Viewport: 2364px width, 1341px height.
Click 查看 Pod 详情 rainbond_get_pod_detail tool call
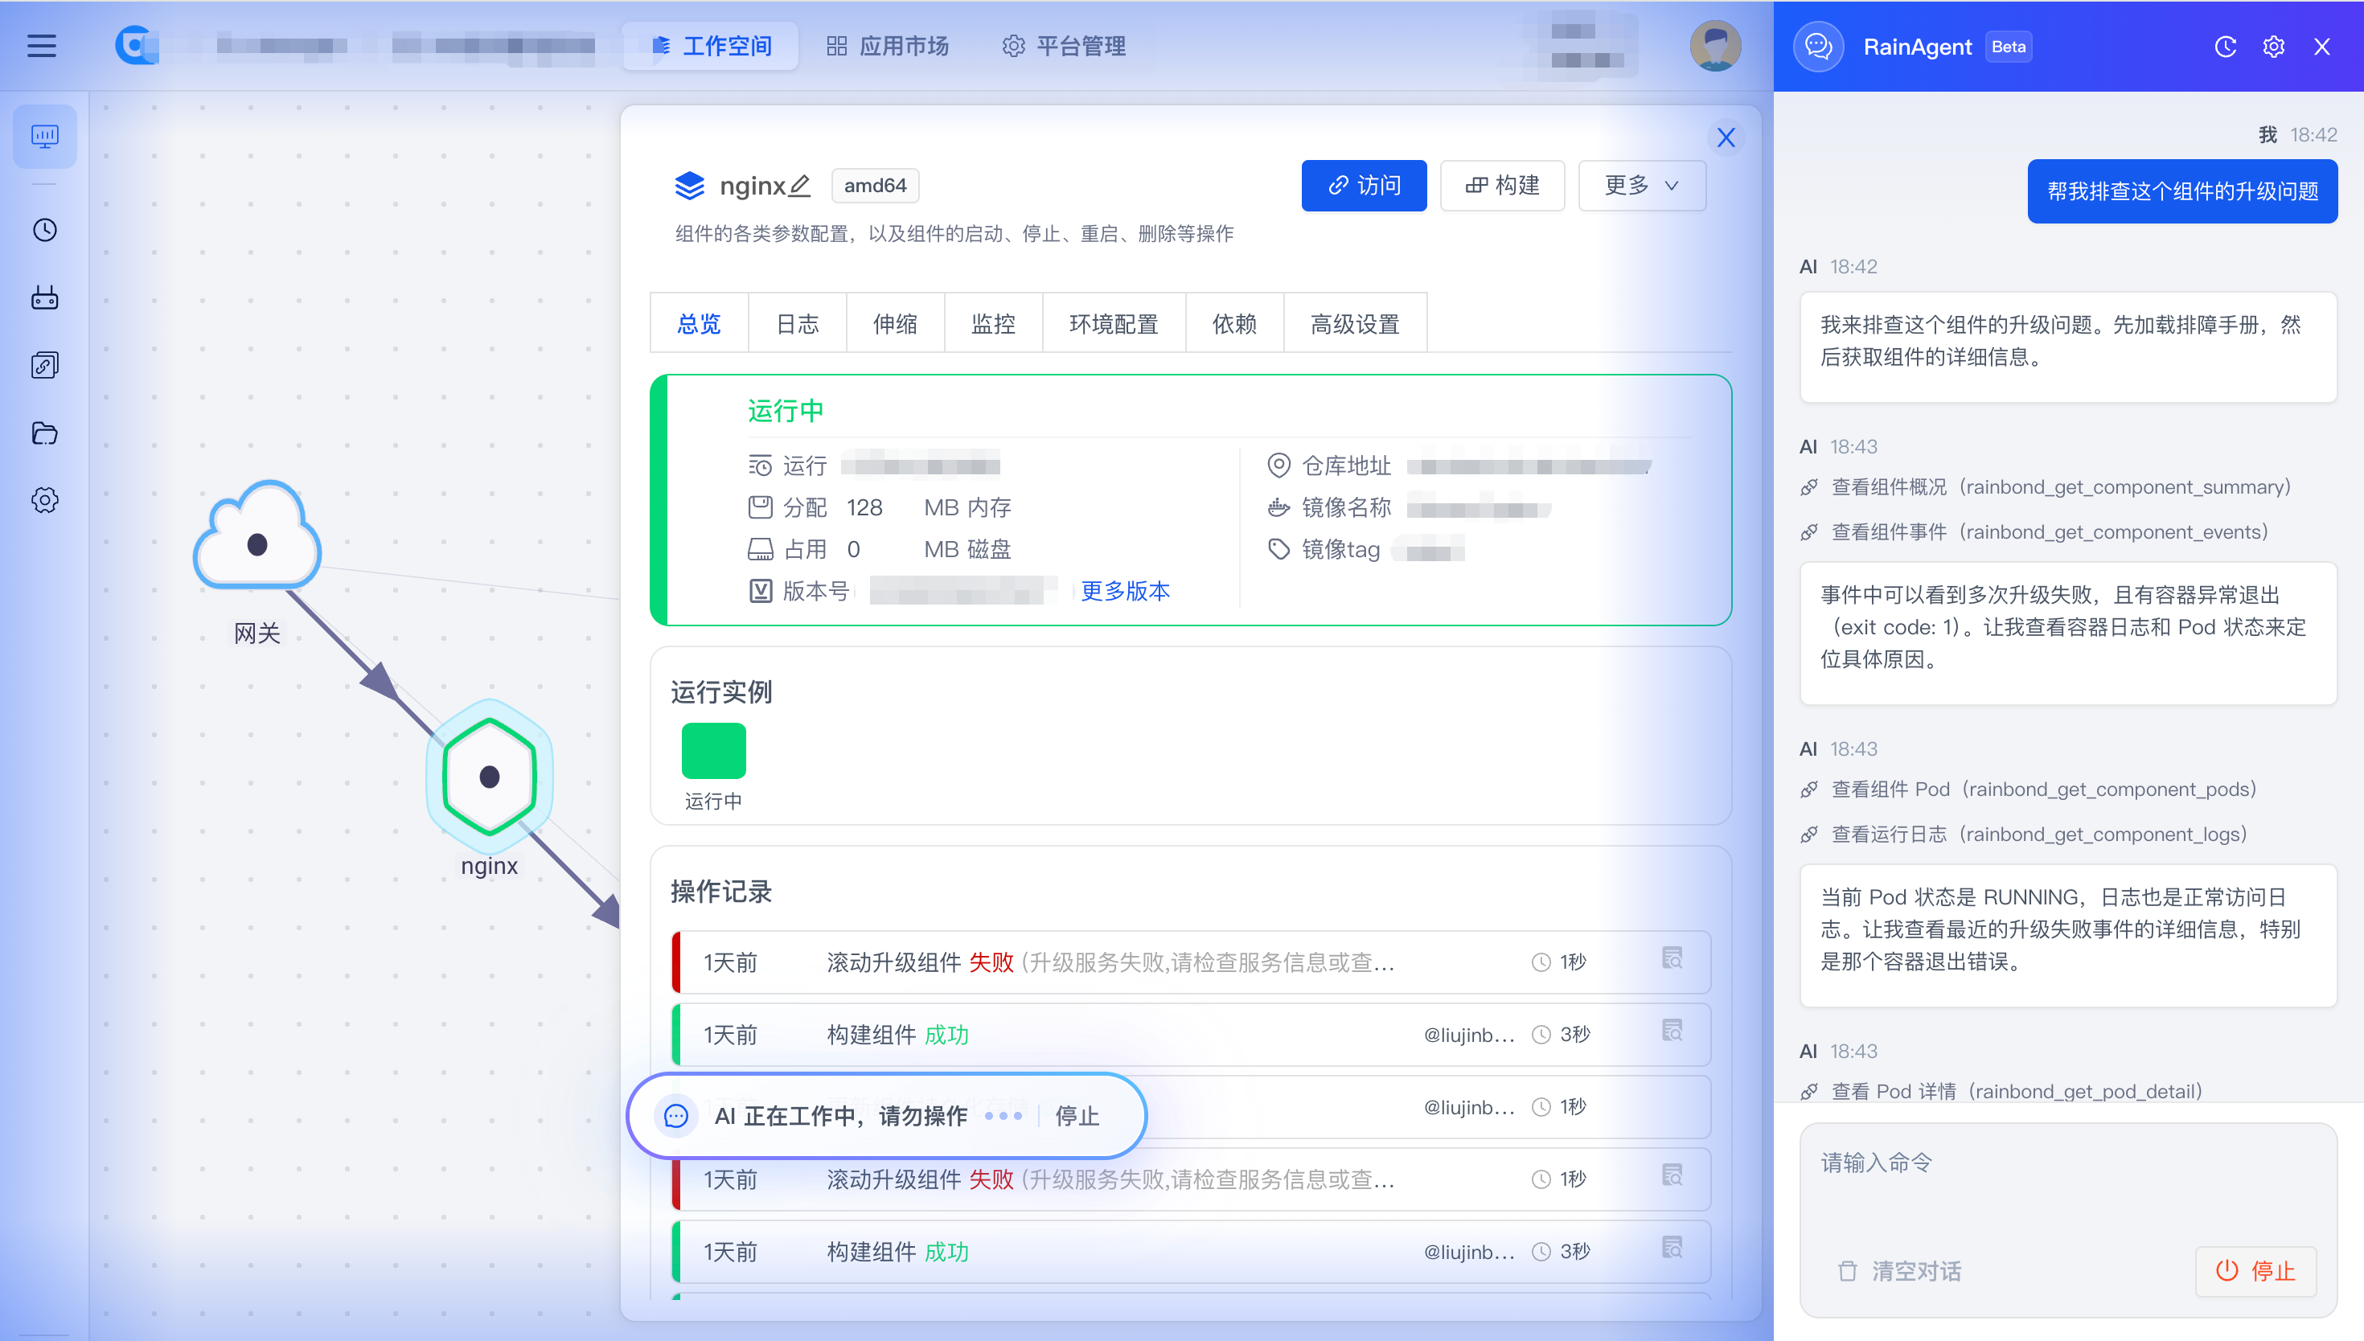(2002, 1090)
